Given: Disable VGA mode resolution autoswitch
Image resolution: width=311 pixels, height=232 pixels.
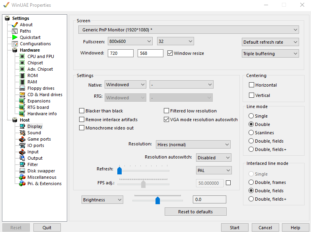Looking at the screenshot, I should click(x=166, y=119).
